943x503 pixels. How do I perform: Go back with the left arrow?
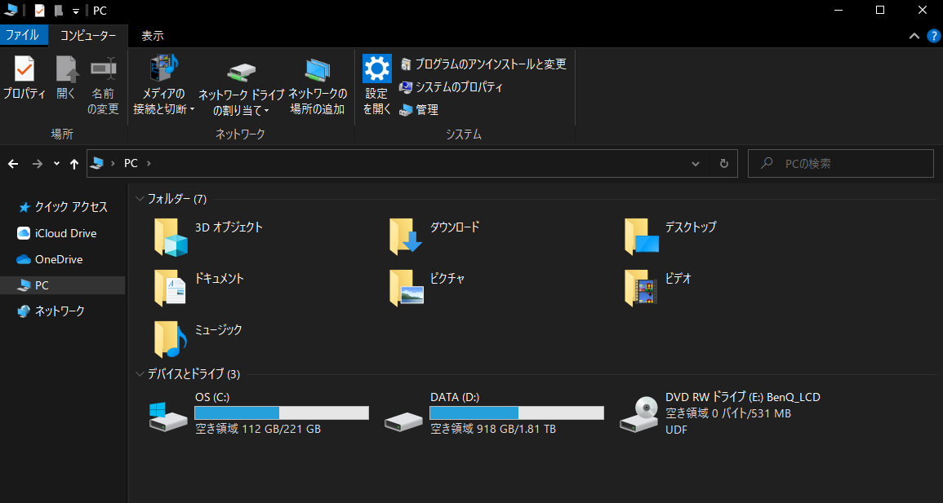coord(13,164)
